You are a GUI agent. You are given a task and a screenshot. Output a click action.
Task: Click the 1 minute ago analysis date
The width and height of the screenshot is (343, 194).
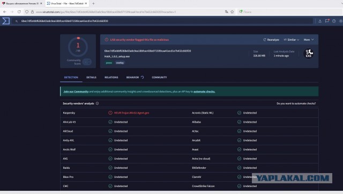point(281,56)
